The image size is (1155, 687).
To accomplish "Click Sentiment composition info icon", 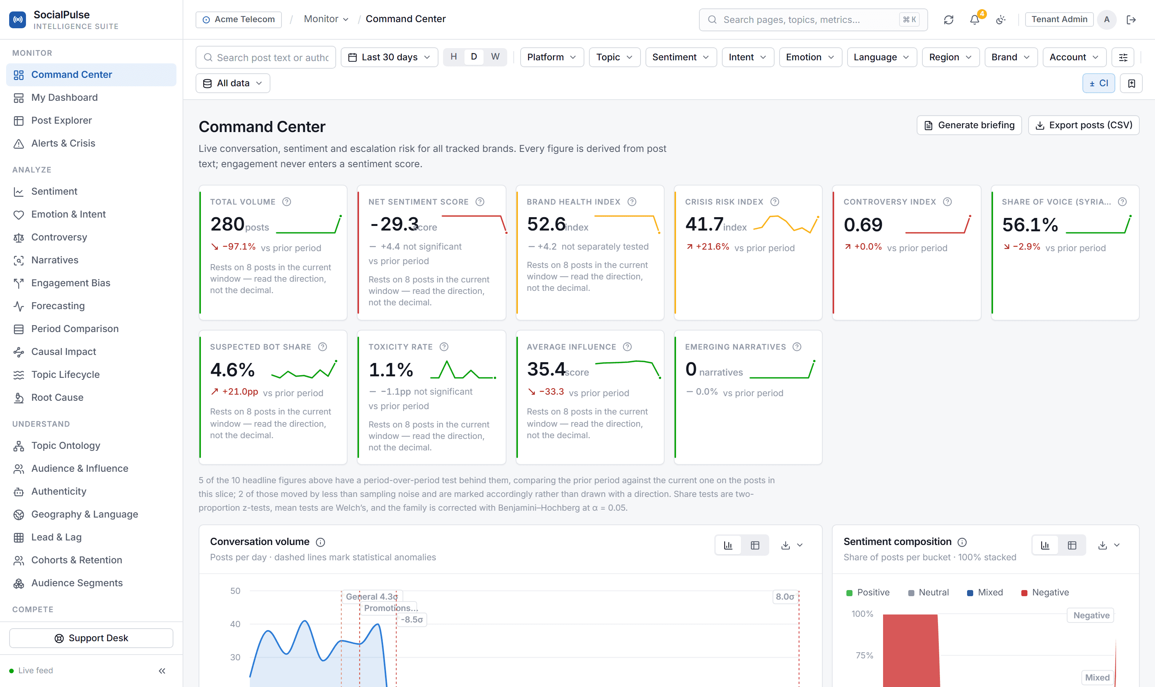I will (x=962, y=542).
